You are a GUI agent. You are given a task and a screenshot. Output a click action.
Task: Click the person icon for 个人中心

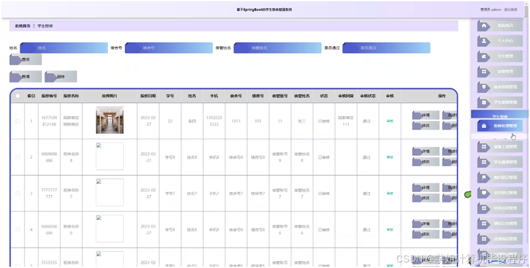click(x=484, y=41)
